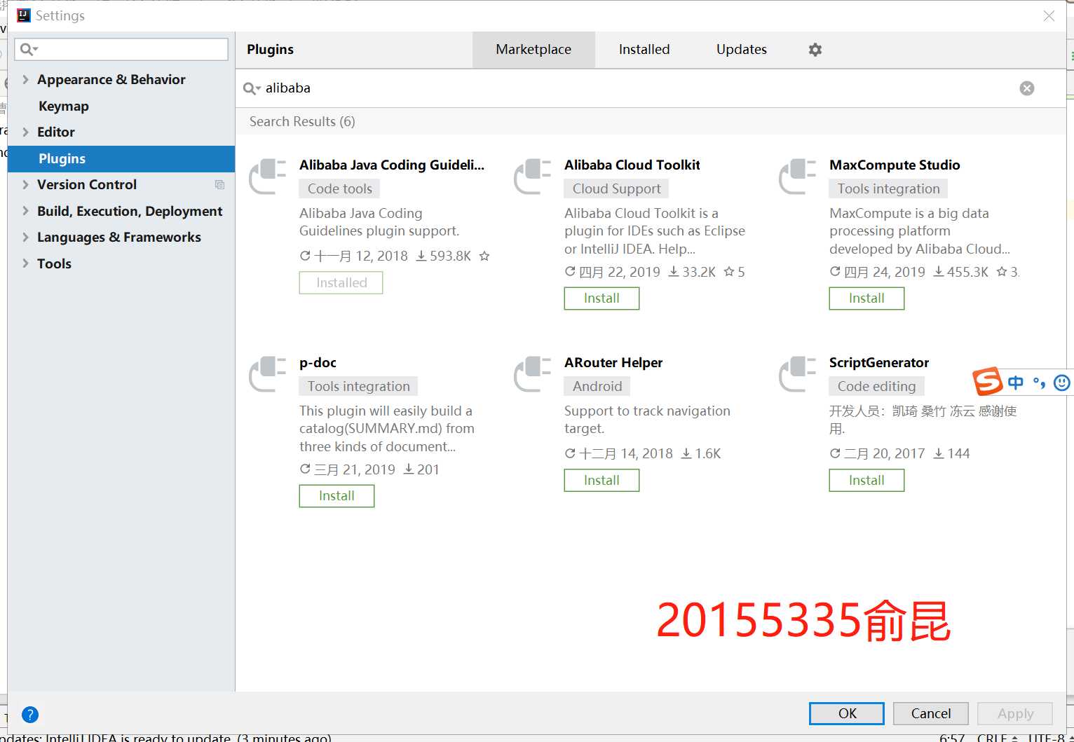Click the Version Control project-level copy icon
The width and height of the screenshot is (1074, 742).
219,185
